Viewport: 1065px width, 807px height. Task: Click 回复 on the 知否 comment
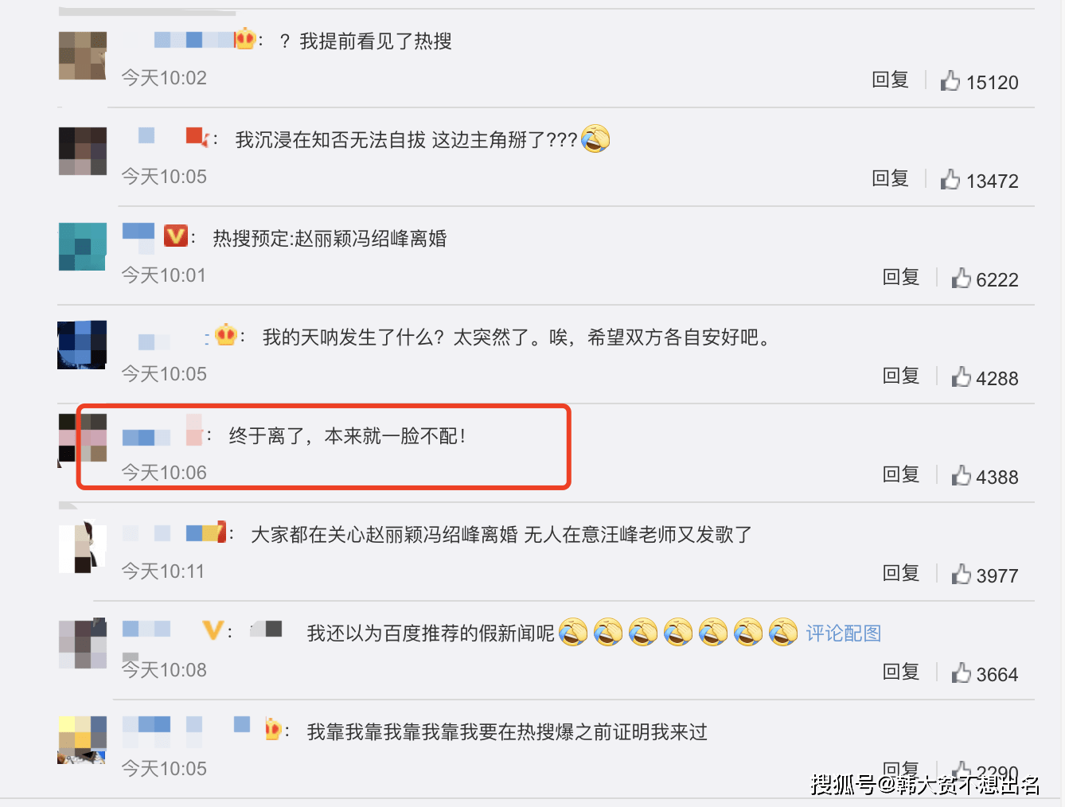(x=890, y=178)
